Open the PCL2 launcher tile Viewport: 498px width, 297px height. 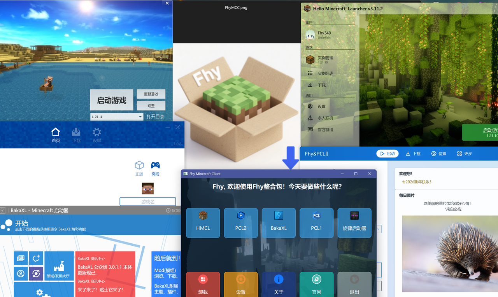241,223
